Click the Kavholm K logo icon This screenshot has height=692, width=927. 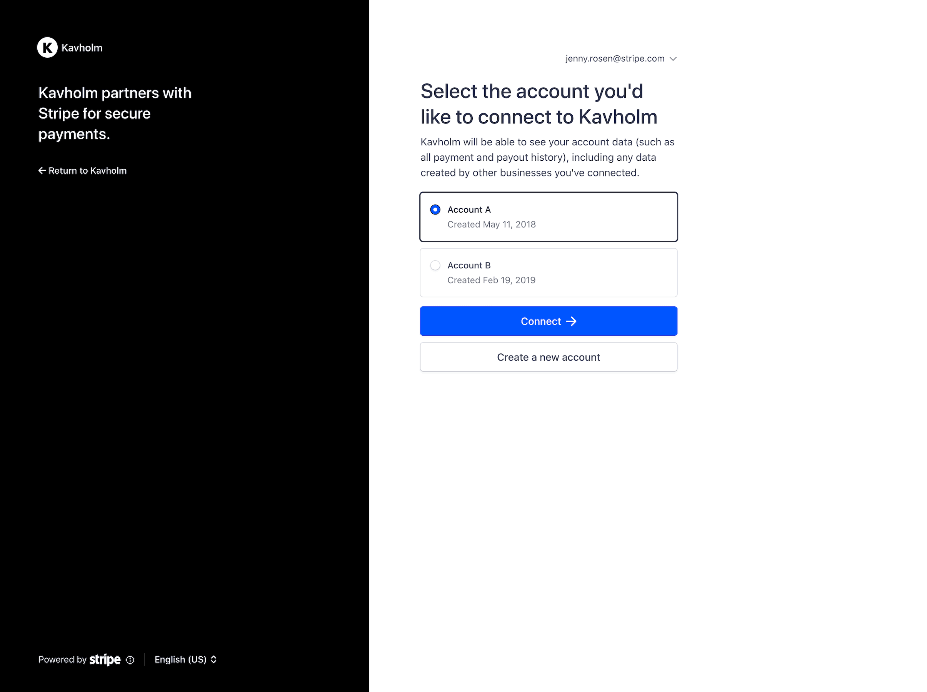click(x=47, y=47)
